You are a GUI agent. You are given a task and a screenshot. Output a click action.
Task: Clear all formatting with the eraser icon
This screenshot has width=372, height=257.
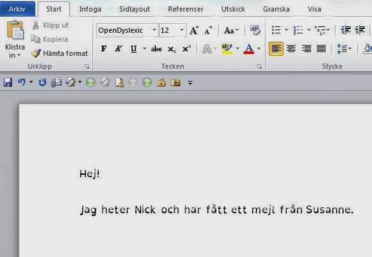click(255, 30)
